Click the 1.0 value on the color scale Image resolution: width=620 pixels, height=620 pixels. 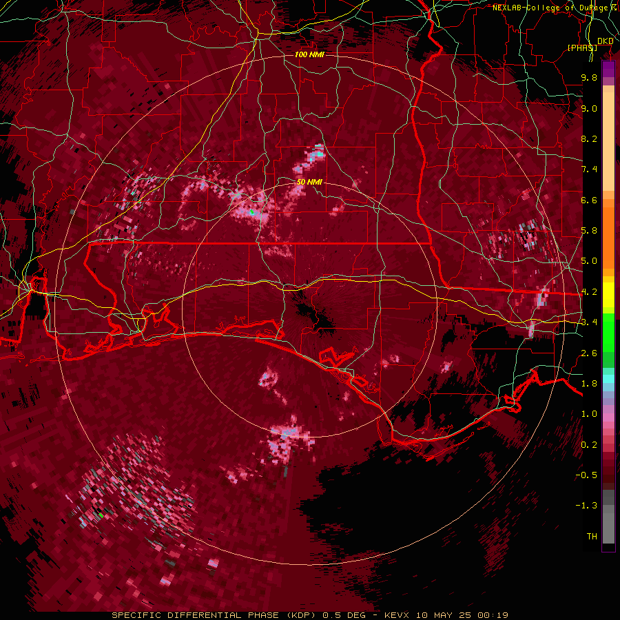pos(589,414)
